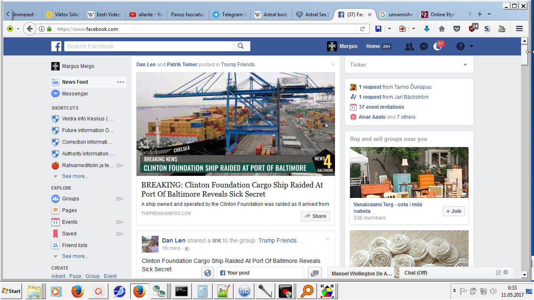Open chat options gear icon

[506, 272]
